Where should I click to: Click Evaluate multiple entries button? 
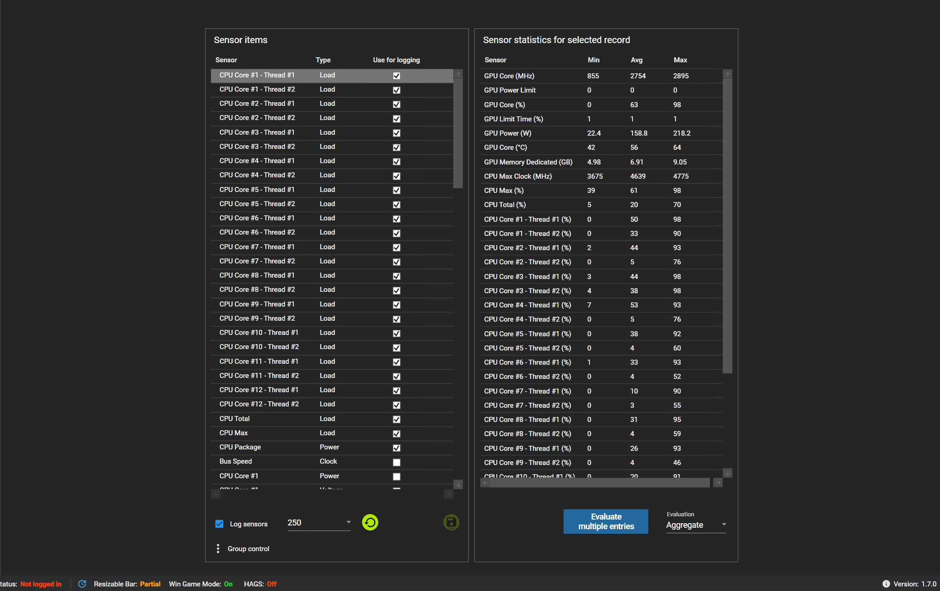click(x=605, y=521)
